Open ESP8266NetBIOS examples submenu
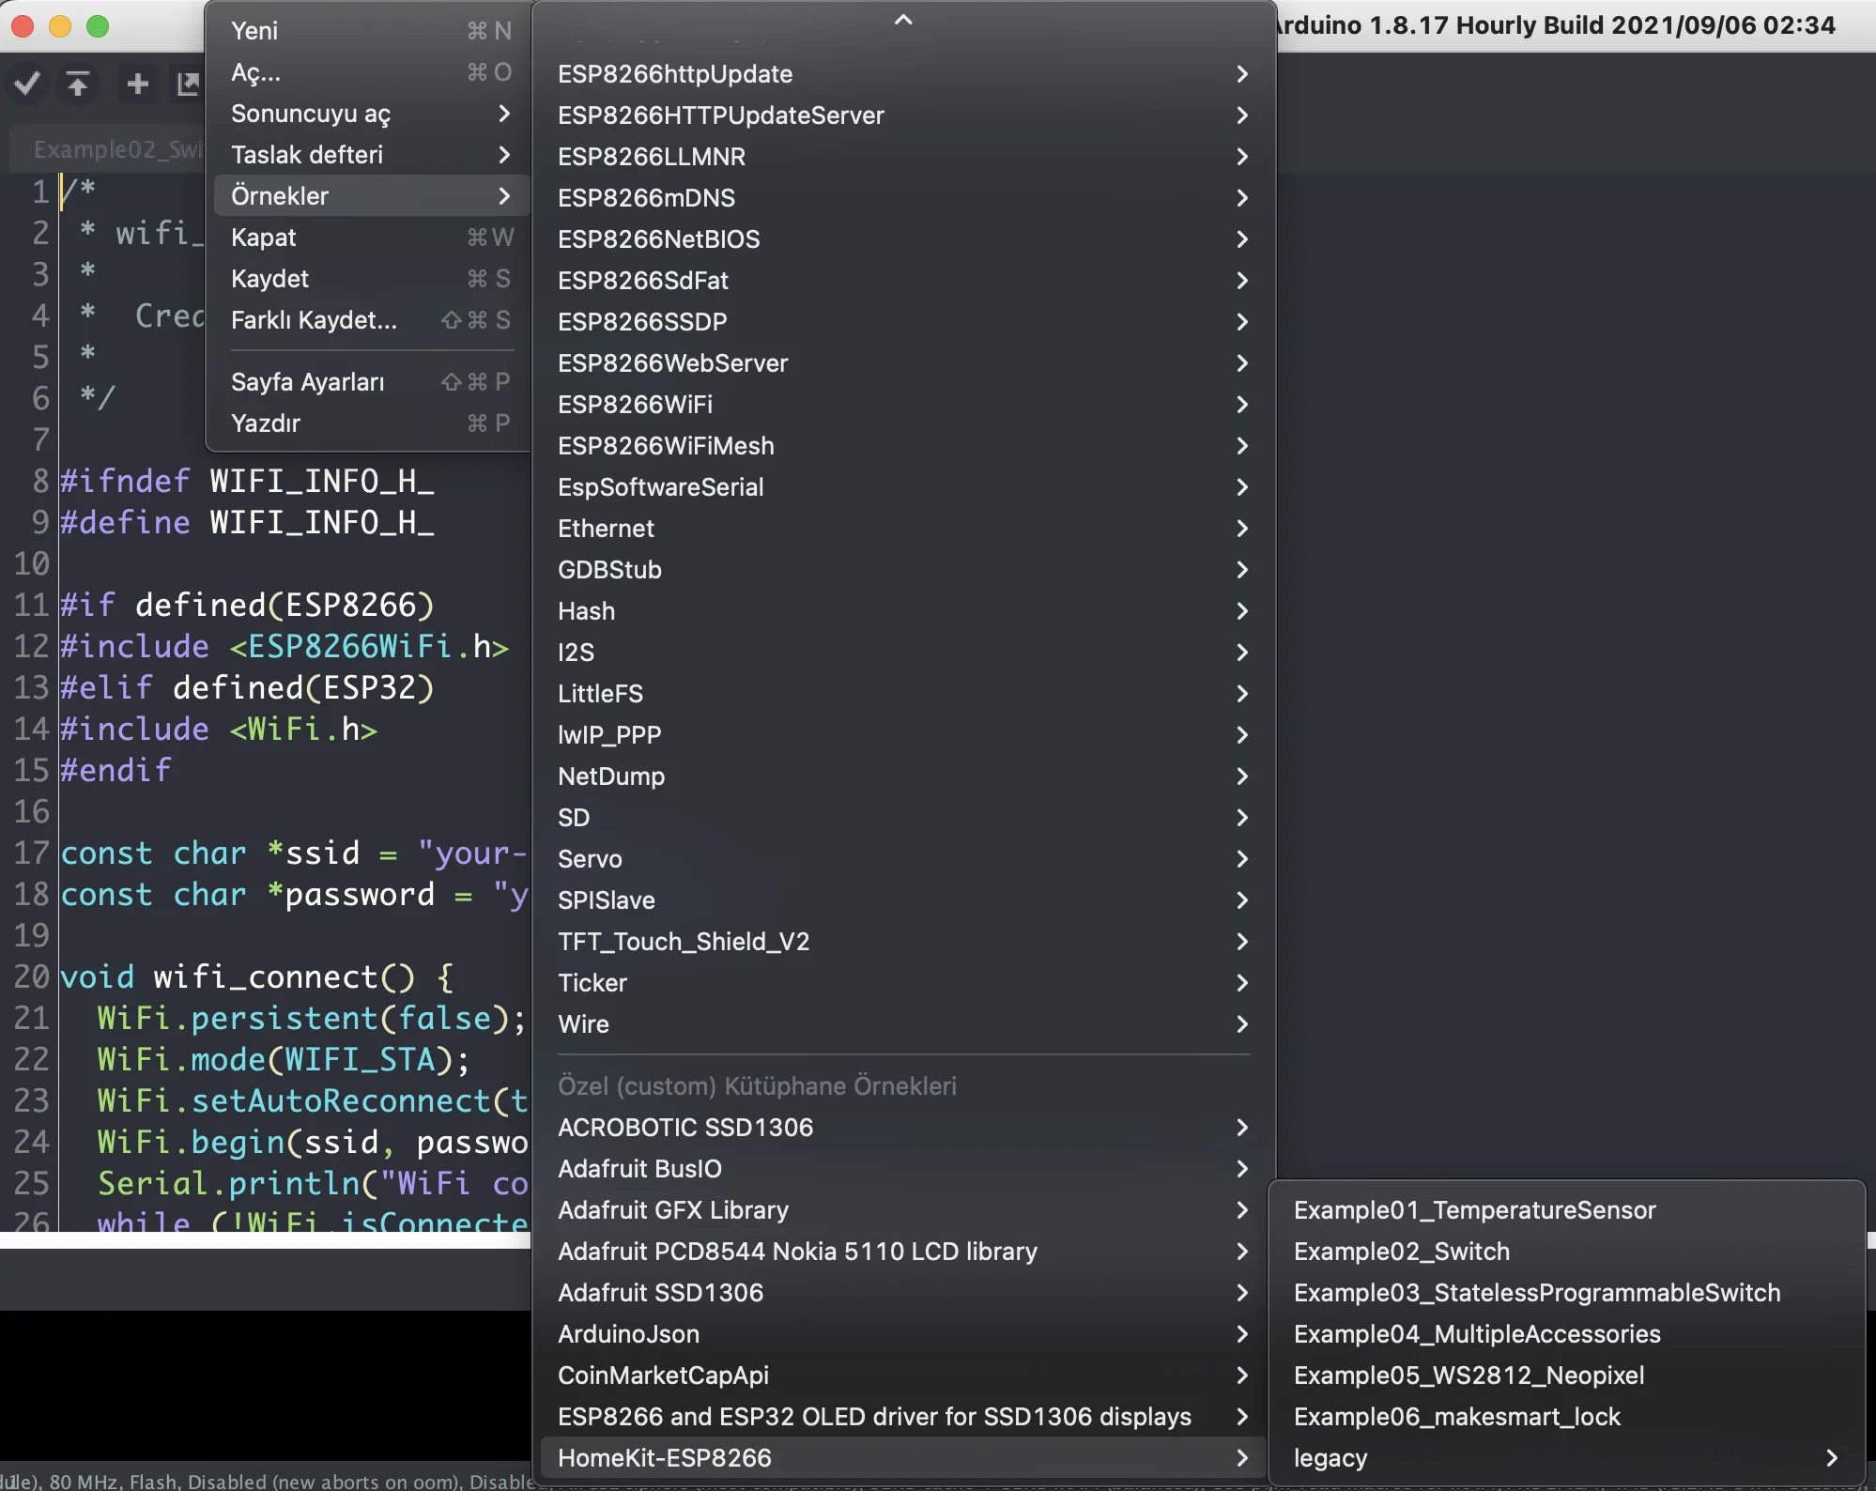This screenshot has height=1491, width=1876. click(x=903, y=239)
